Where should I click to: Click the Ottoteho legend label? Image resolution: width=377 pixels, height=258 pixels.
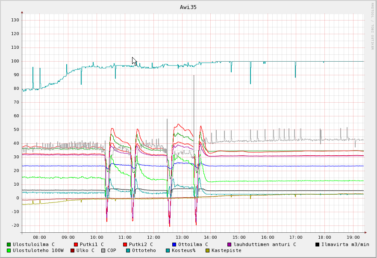coord(144,250)
